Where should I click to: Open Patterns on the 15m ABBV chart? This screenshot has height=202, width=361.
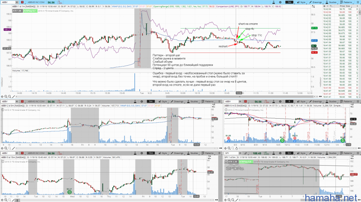coord(208,153)
